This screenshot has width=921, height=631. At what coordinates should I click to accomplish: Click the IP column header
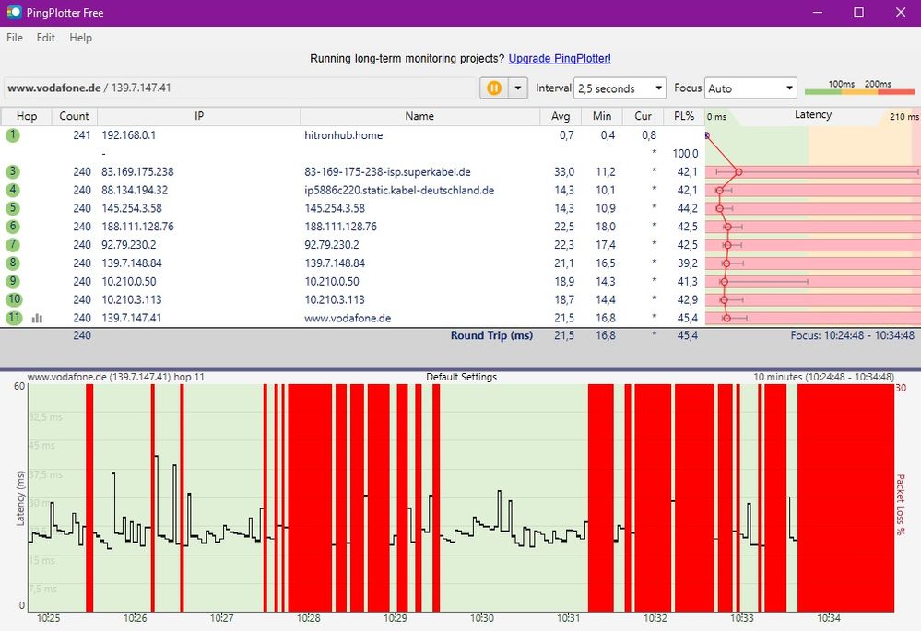[x=198, y=116]
